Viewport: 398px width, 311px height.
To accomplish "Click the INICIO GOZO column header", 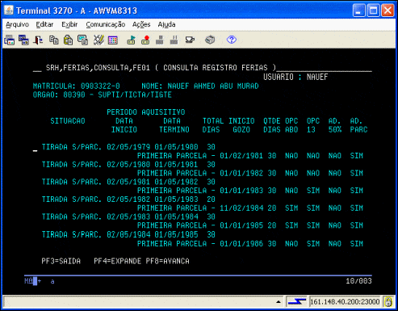I will coord(241,125).
